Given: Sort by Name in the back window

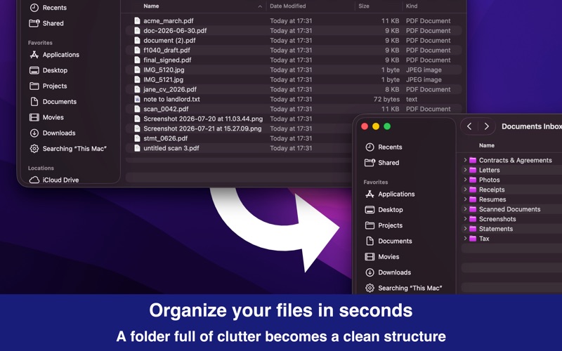Looking at the screenshot, I should click(x=151, y=6).
